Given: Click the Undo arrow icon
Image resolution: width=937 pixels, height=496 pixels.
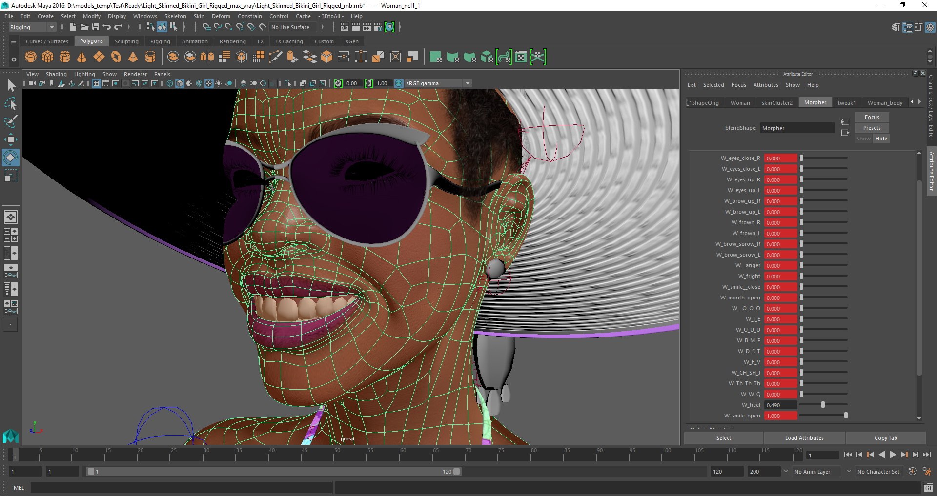Looking at the screenshot, I should point(107,27).
